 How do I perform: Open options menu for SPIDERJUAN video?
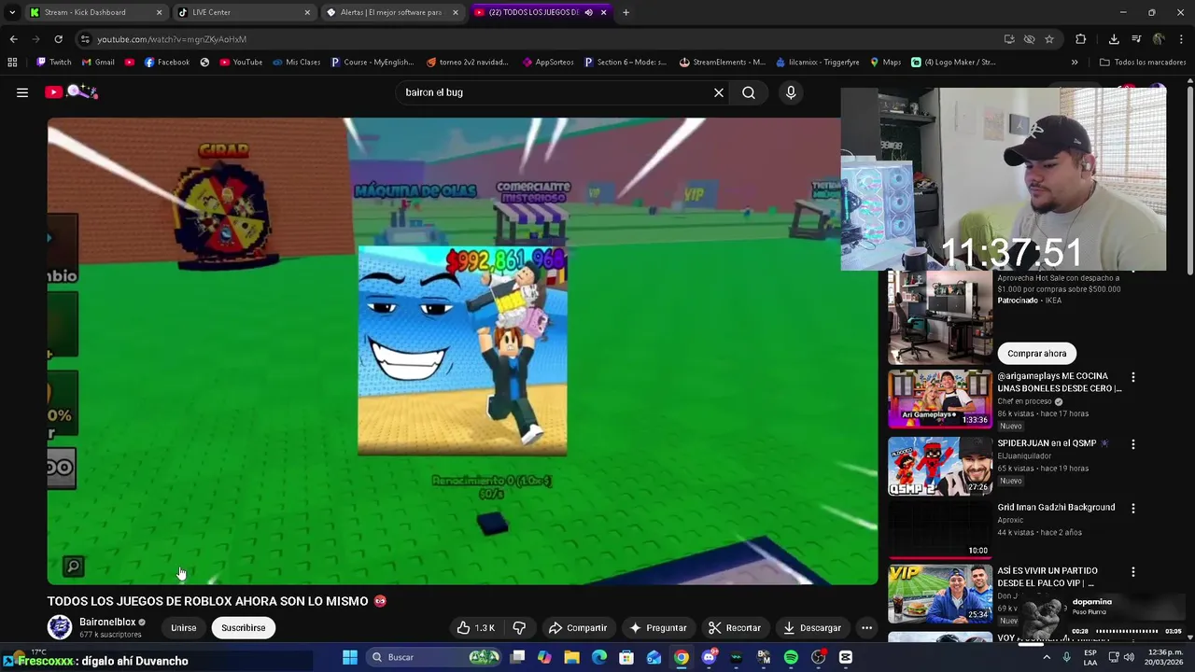(1133, 444)
